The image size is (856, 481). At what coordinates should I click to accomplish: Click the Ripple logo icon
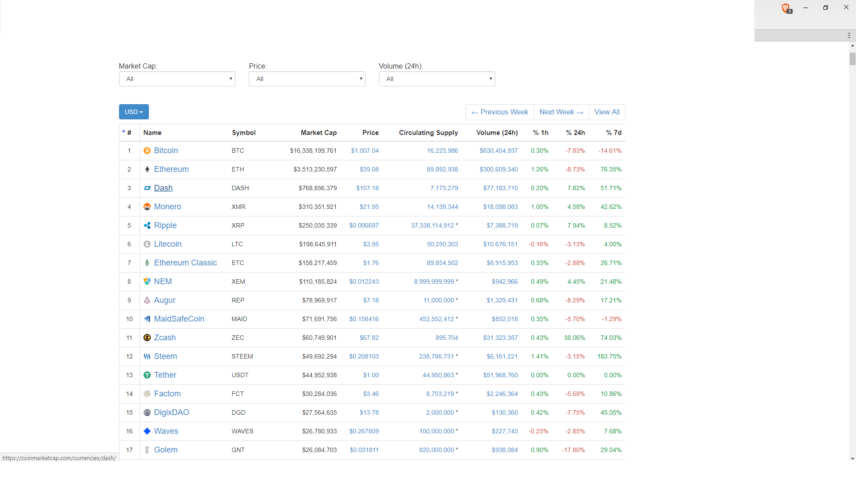[147, 226]
